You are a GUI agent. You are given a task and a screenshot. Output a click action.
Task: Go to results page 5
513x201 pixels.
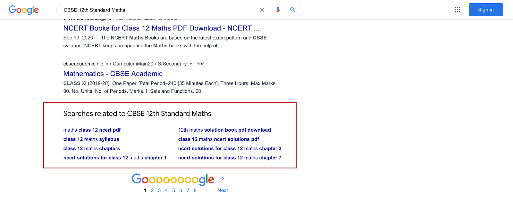173,190
